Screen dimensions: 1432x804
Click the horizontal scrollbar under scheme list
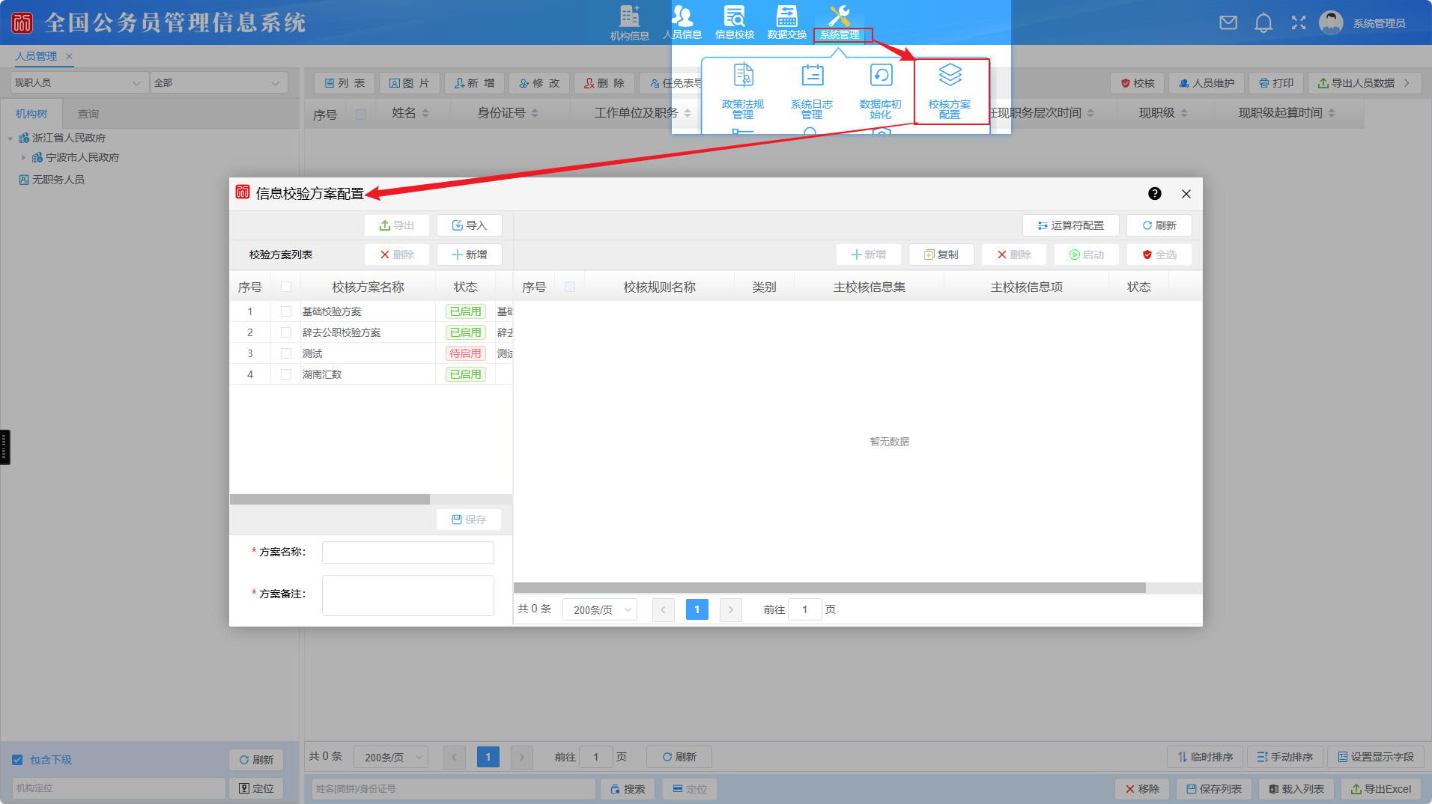point(330,499)
